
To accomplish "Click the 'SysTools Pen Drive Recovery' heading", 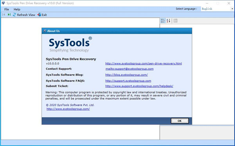I will coord(71,59).
